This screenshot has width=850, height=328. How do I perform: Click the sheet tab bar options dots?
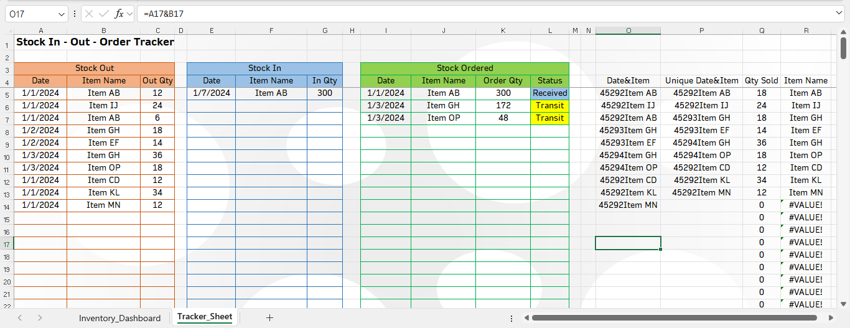tap(511, 318)
